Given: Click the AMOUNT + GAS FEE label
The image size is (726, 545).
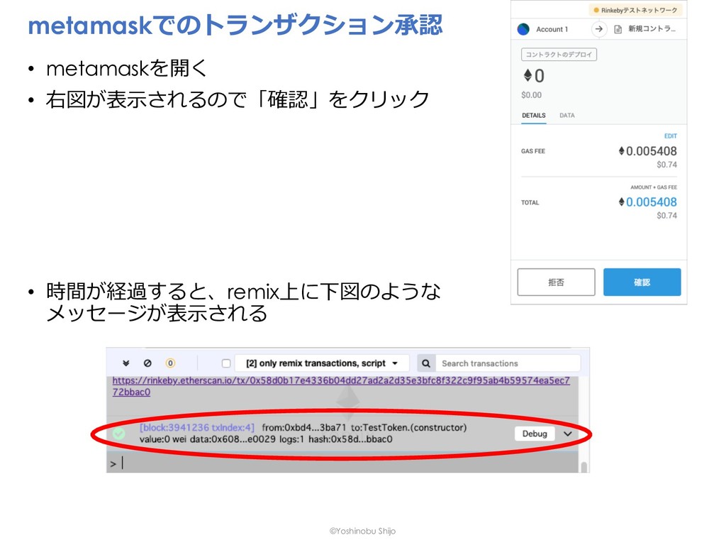Looking at the screenshot, I should pyautogui.click(x=653, y=187).
